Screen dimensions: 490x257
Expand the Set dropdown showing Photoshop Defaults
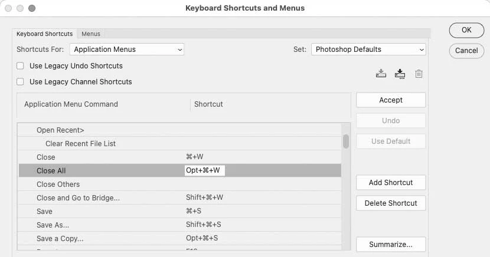368,50
